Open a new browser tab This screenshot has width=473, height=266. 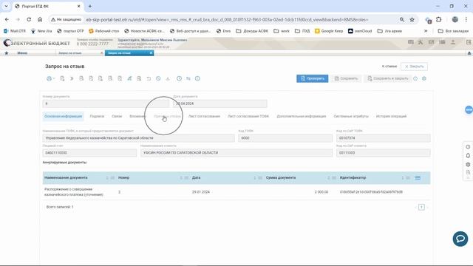pyautogui.click(x=90, y=6)
